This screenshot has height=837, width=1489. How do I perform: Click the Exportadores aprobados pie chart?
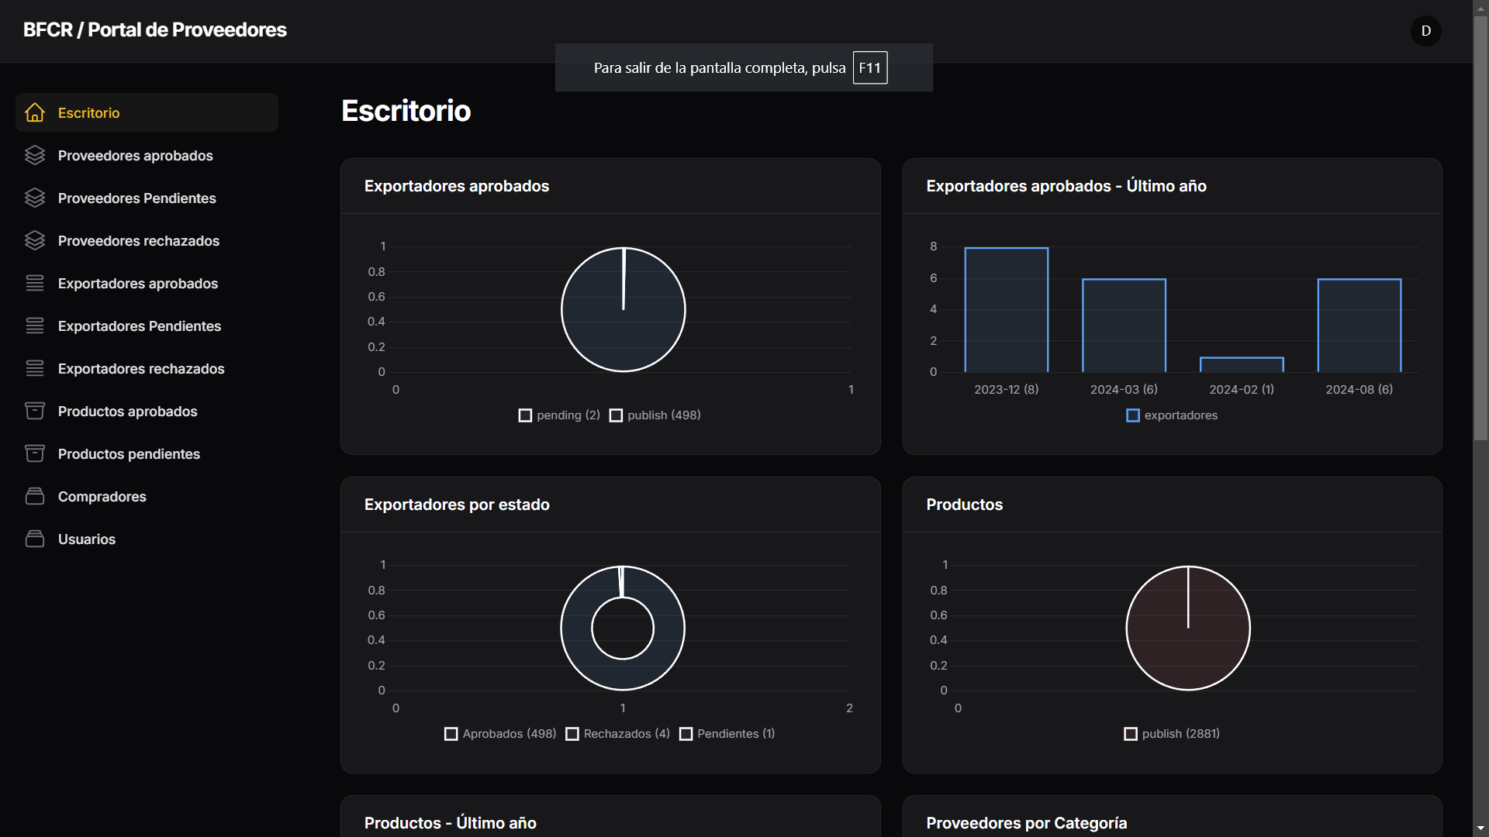(x=624, y=310)
